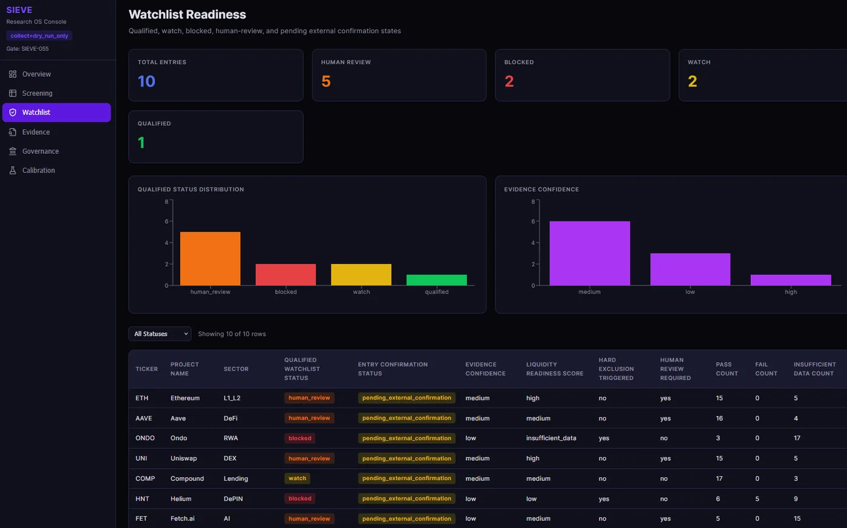Navigate to Governance
847x528 pixels.
[x=56, y=151]
